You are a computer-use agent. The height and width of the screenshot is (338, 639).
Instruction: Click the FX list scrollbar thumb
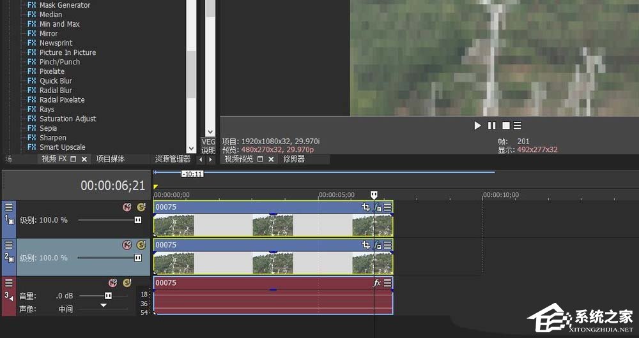(x=191, y=75)
